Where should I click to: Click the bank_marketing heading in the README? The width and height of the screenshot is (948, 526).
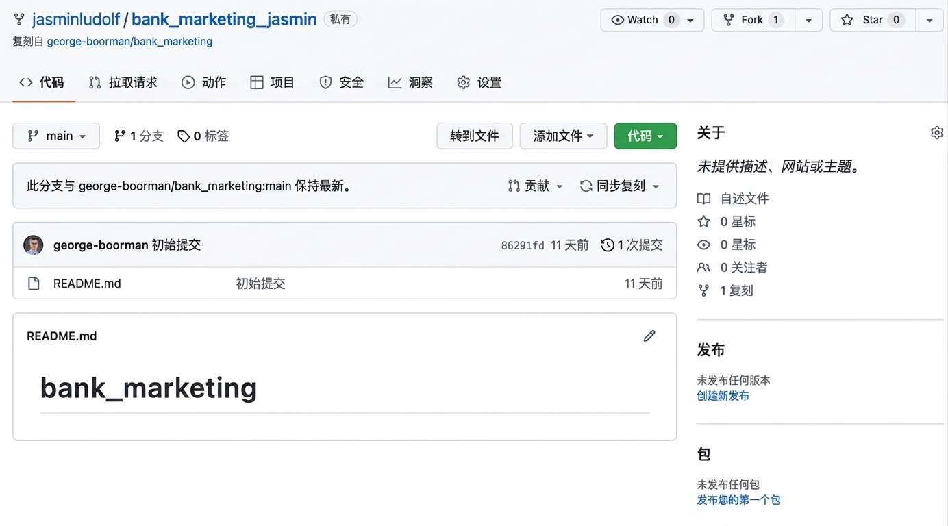pos(149,388)
